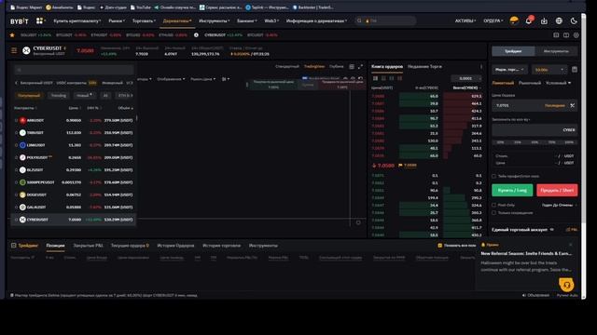Click the notification bell icon
Viewport: 597px width, 335px height.
[x=529, y=20]
